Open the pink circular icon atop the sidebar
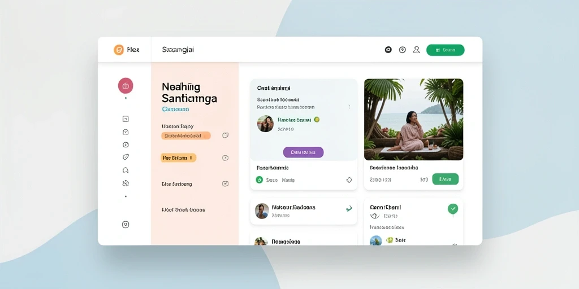 click(x=126, y=86)
